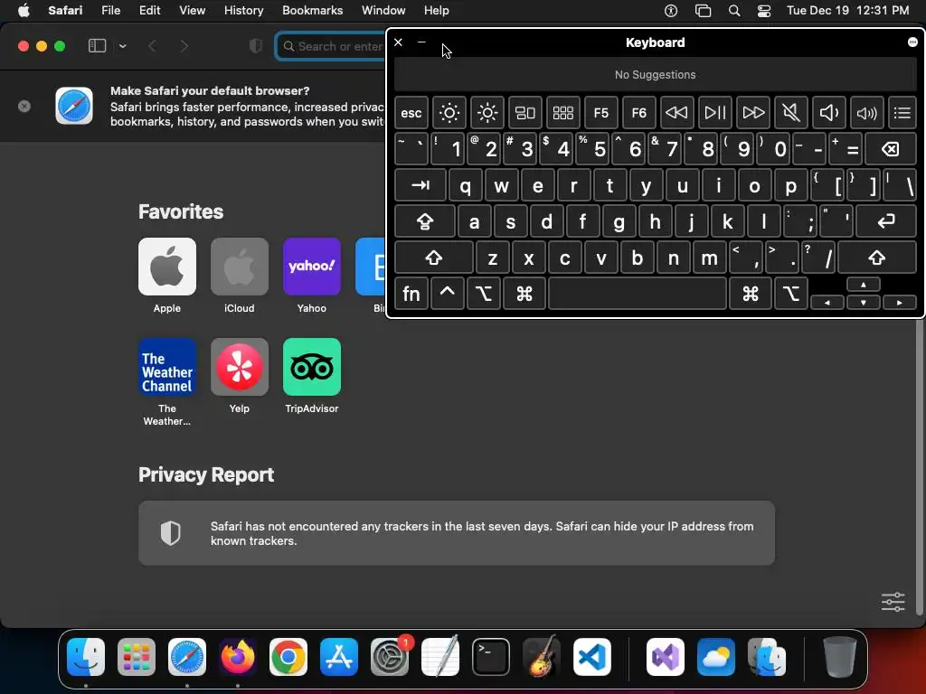Tap the left option key

(x=484, y=294)
